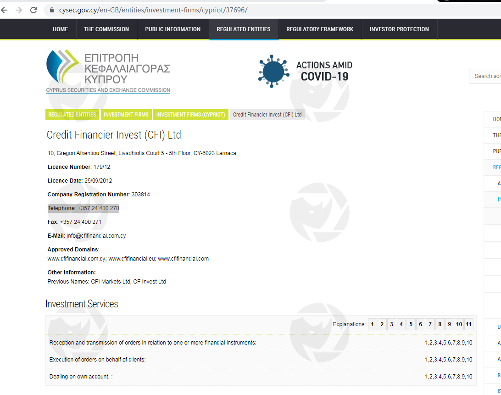501x395 pixels.
Task: Click Investment Firms (Cypriot) breadcrumb
Action: pos(190,115)
